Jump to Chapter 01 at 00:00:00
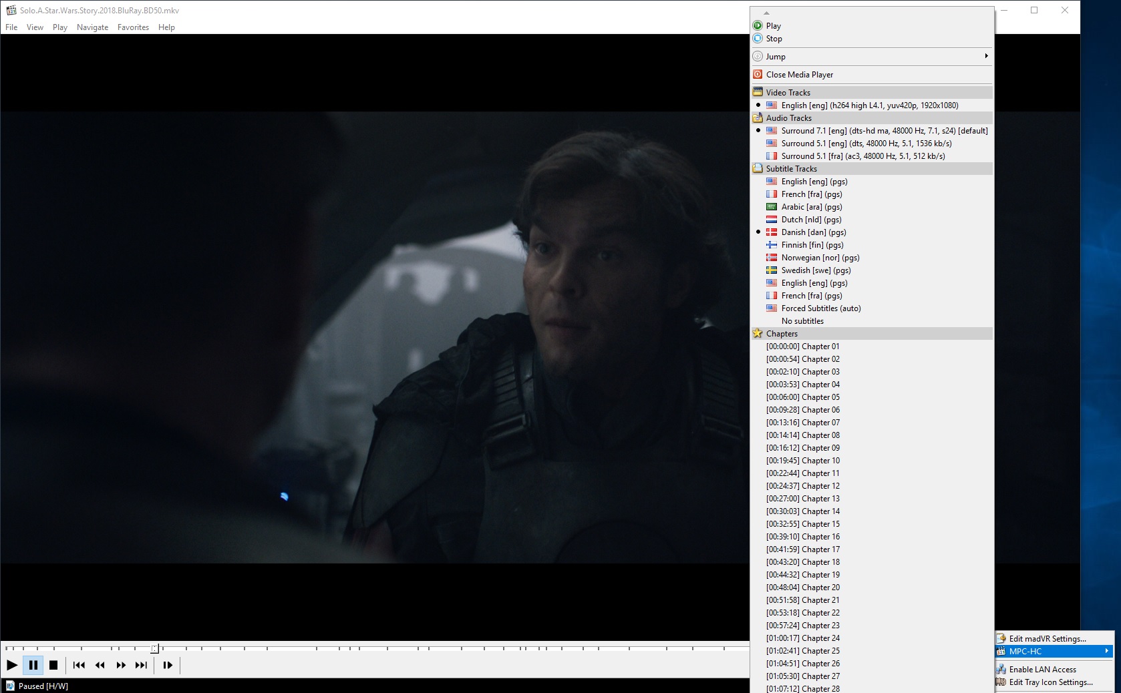The image size is (1121, 693). click(872, 346)
